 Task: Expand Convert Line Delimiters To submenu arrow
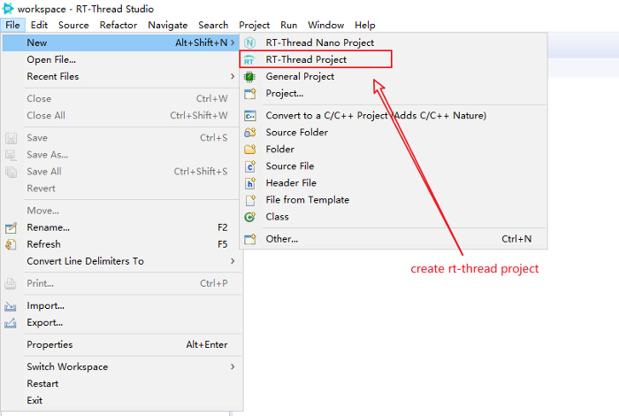click(x=233, y=261)
